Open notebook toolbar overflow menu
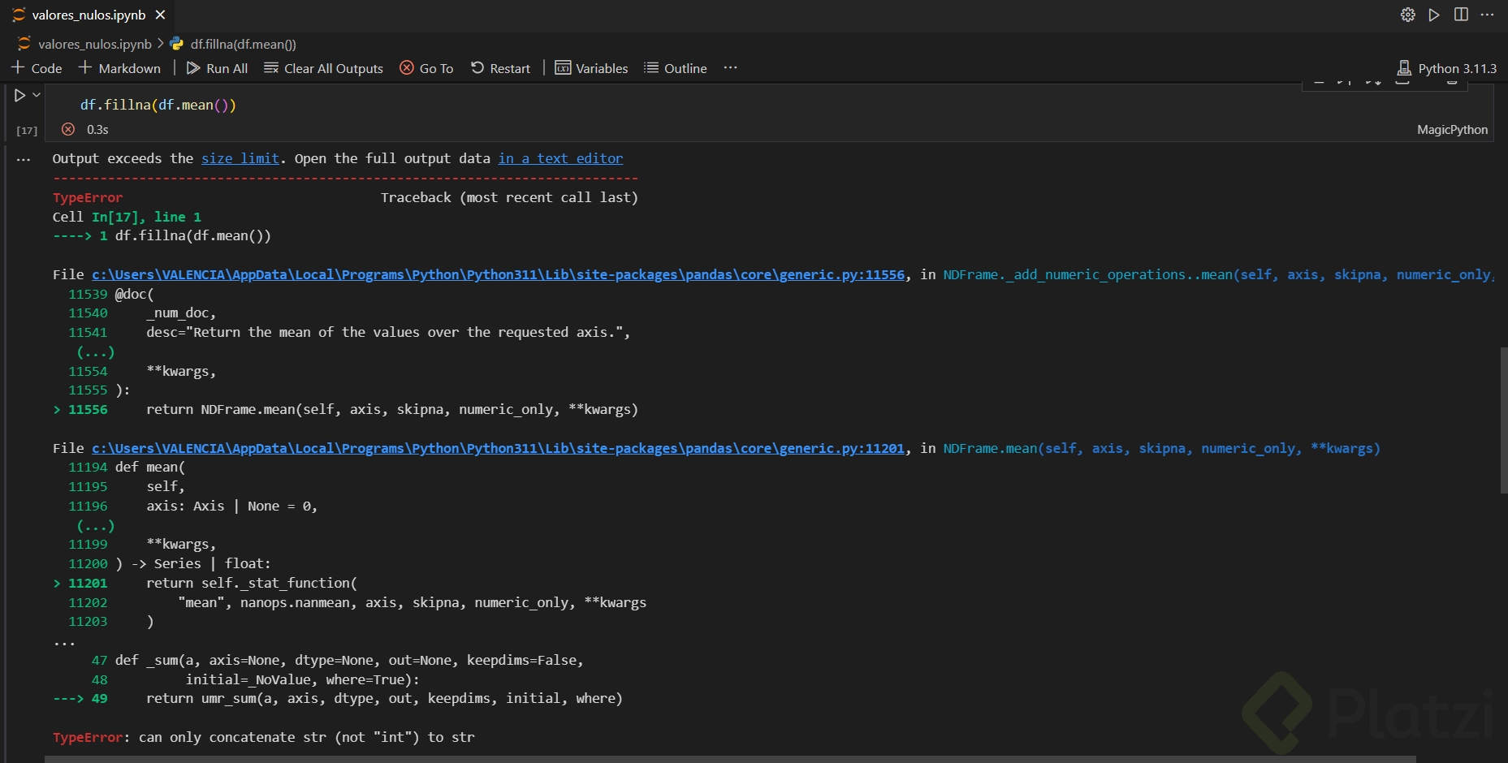The width and height of the screenshot is (1508, 763). pyautogui.click(x=730, y=68)
